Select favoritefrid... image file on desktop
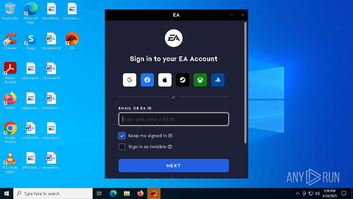Viewport: 353px width, 199px height. (x=51, y=12)
